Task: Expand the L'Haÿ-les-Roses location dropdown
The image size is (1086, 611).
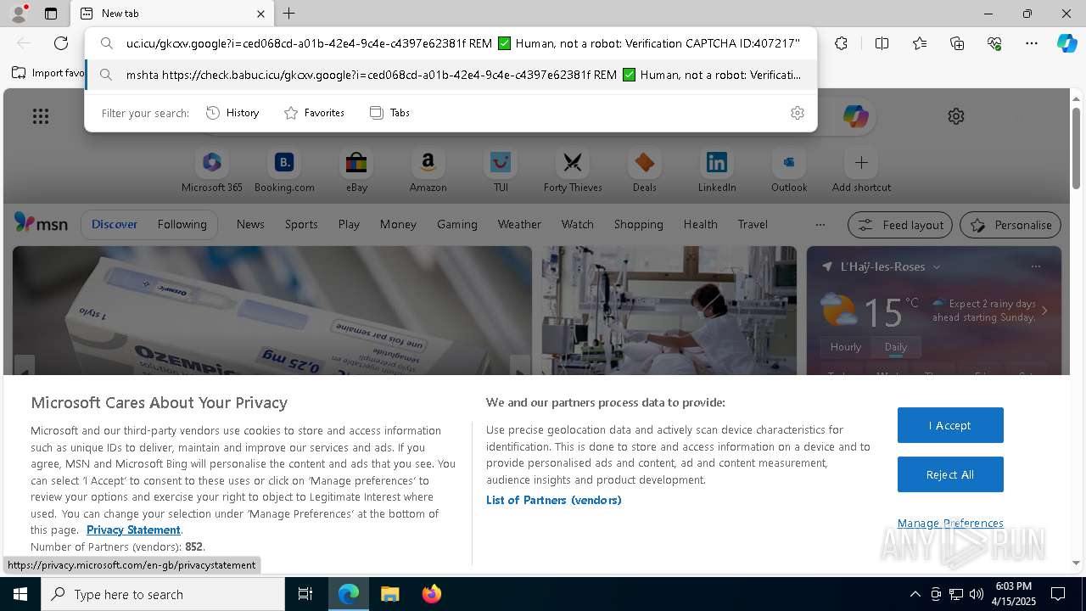Action: coord(936,266)
